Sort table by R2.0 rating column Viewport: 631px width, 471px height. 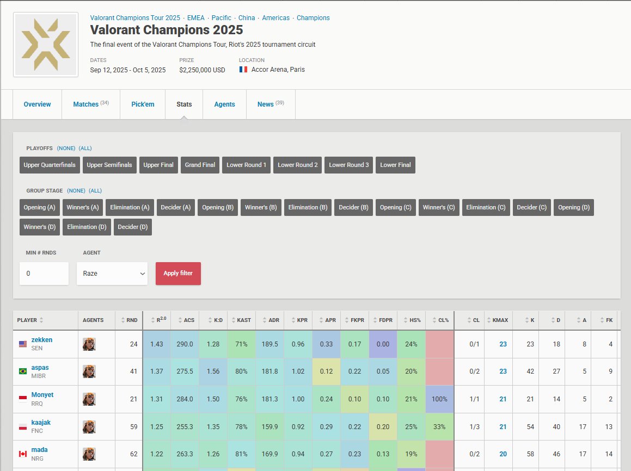point(158,320)
